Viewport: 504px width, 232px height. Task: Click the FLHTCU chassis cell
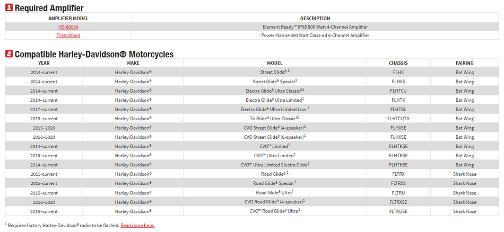(398, 91)
